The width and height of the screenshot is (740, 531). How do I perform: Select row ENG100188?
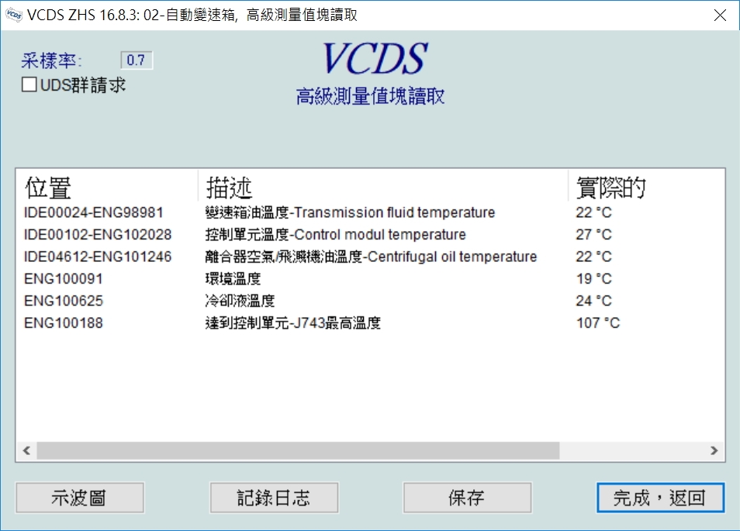pyautogui.click(x=370, y=323)
